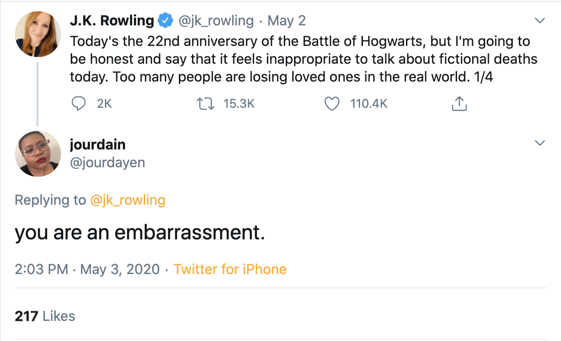Expand J.K. Rowling tweet options chevron
The height and width of the screenshot is (341, 561).
(x=540, y=21)
